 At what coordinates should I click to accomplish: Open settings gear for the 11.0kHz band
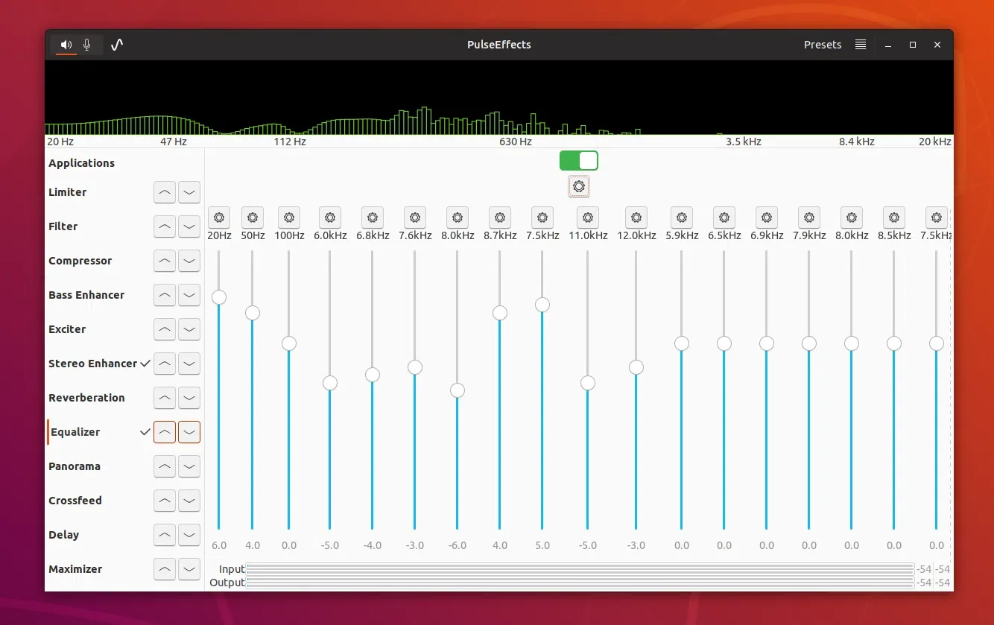pos(588,216)
